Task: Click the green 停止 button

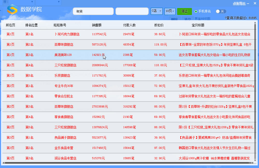Action: 184,11
